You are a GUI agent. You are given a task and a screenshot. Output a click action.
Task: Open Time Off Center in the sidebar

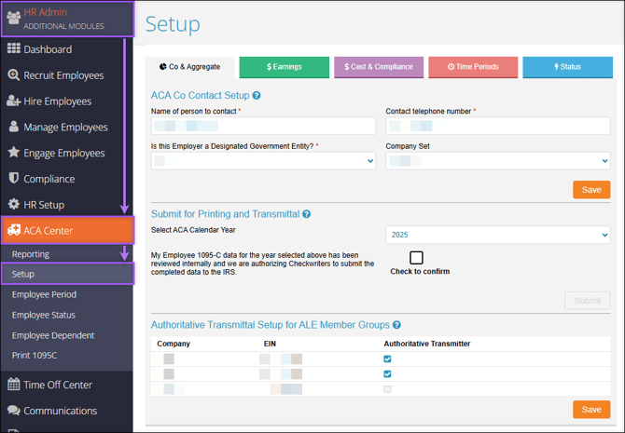(x=66, y=385)
